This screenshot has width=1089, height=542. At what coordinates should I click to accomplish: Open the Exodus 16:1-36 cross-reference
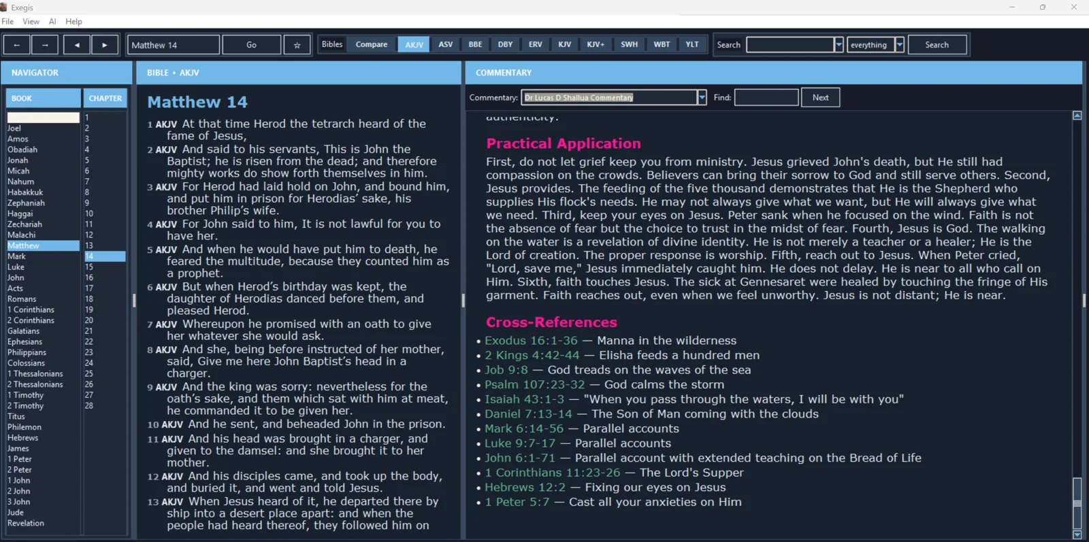pos(531,341)
